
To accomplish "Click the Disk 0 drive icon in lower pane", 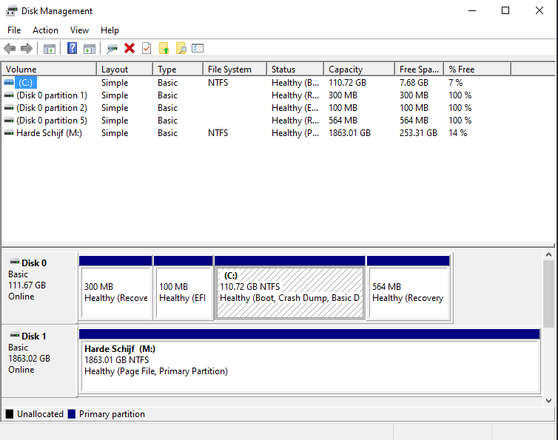I will point(15,262).
